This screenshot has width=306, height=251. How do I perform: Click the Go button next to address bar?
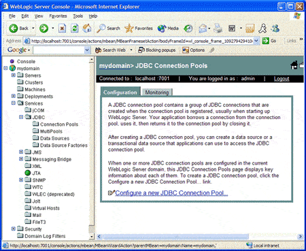[x=269, y=41]
